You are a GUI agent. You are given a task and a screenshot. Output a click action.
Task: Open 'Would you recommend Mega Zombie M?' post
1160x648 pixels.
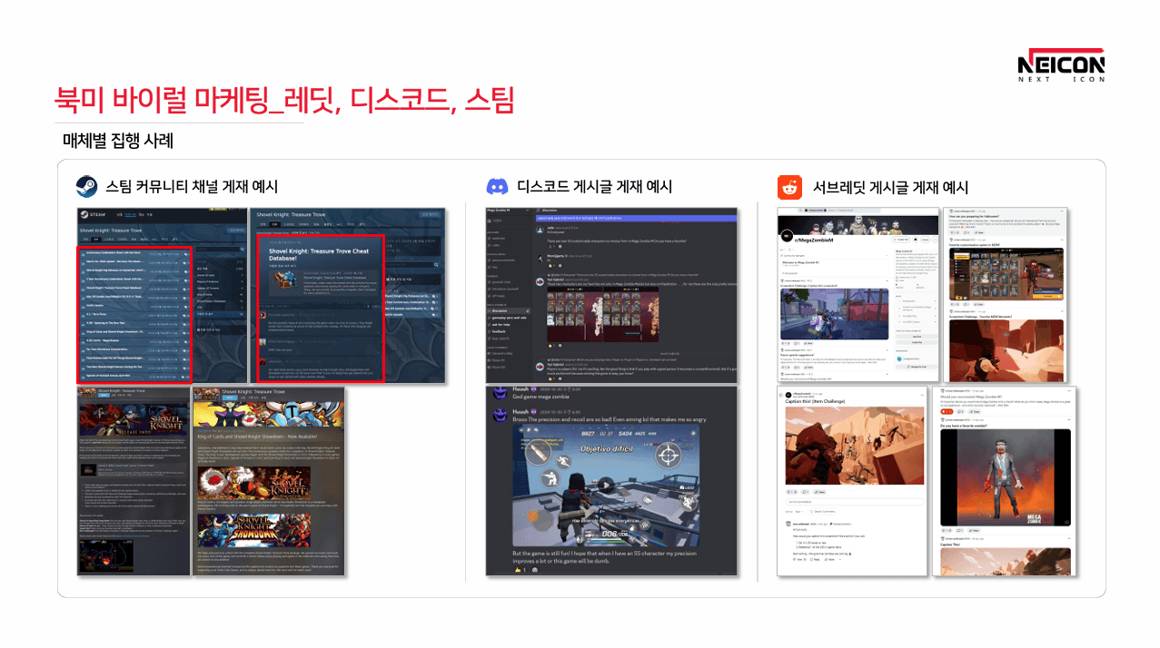click(x=971, y=397)
